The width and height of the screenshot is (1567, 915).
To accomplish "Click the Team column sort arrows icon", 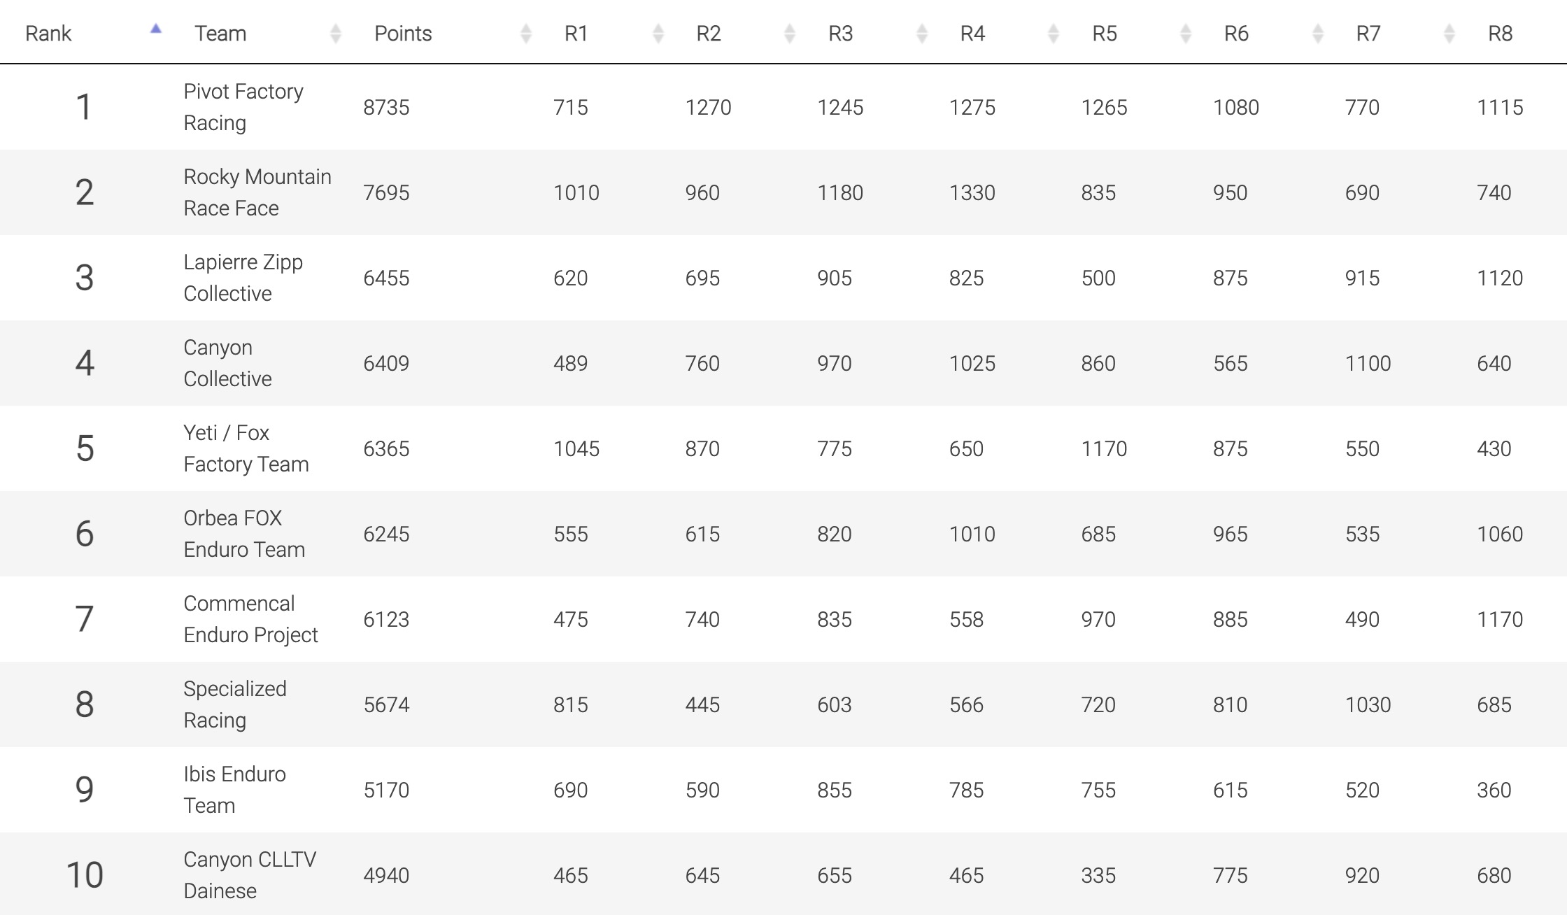I will coord(336,33).
